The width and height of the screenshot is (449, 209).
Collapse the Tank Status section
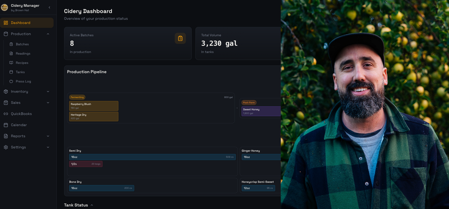click(x=92, y=205)
